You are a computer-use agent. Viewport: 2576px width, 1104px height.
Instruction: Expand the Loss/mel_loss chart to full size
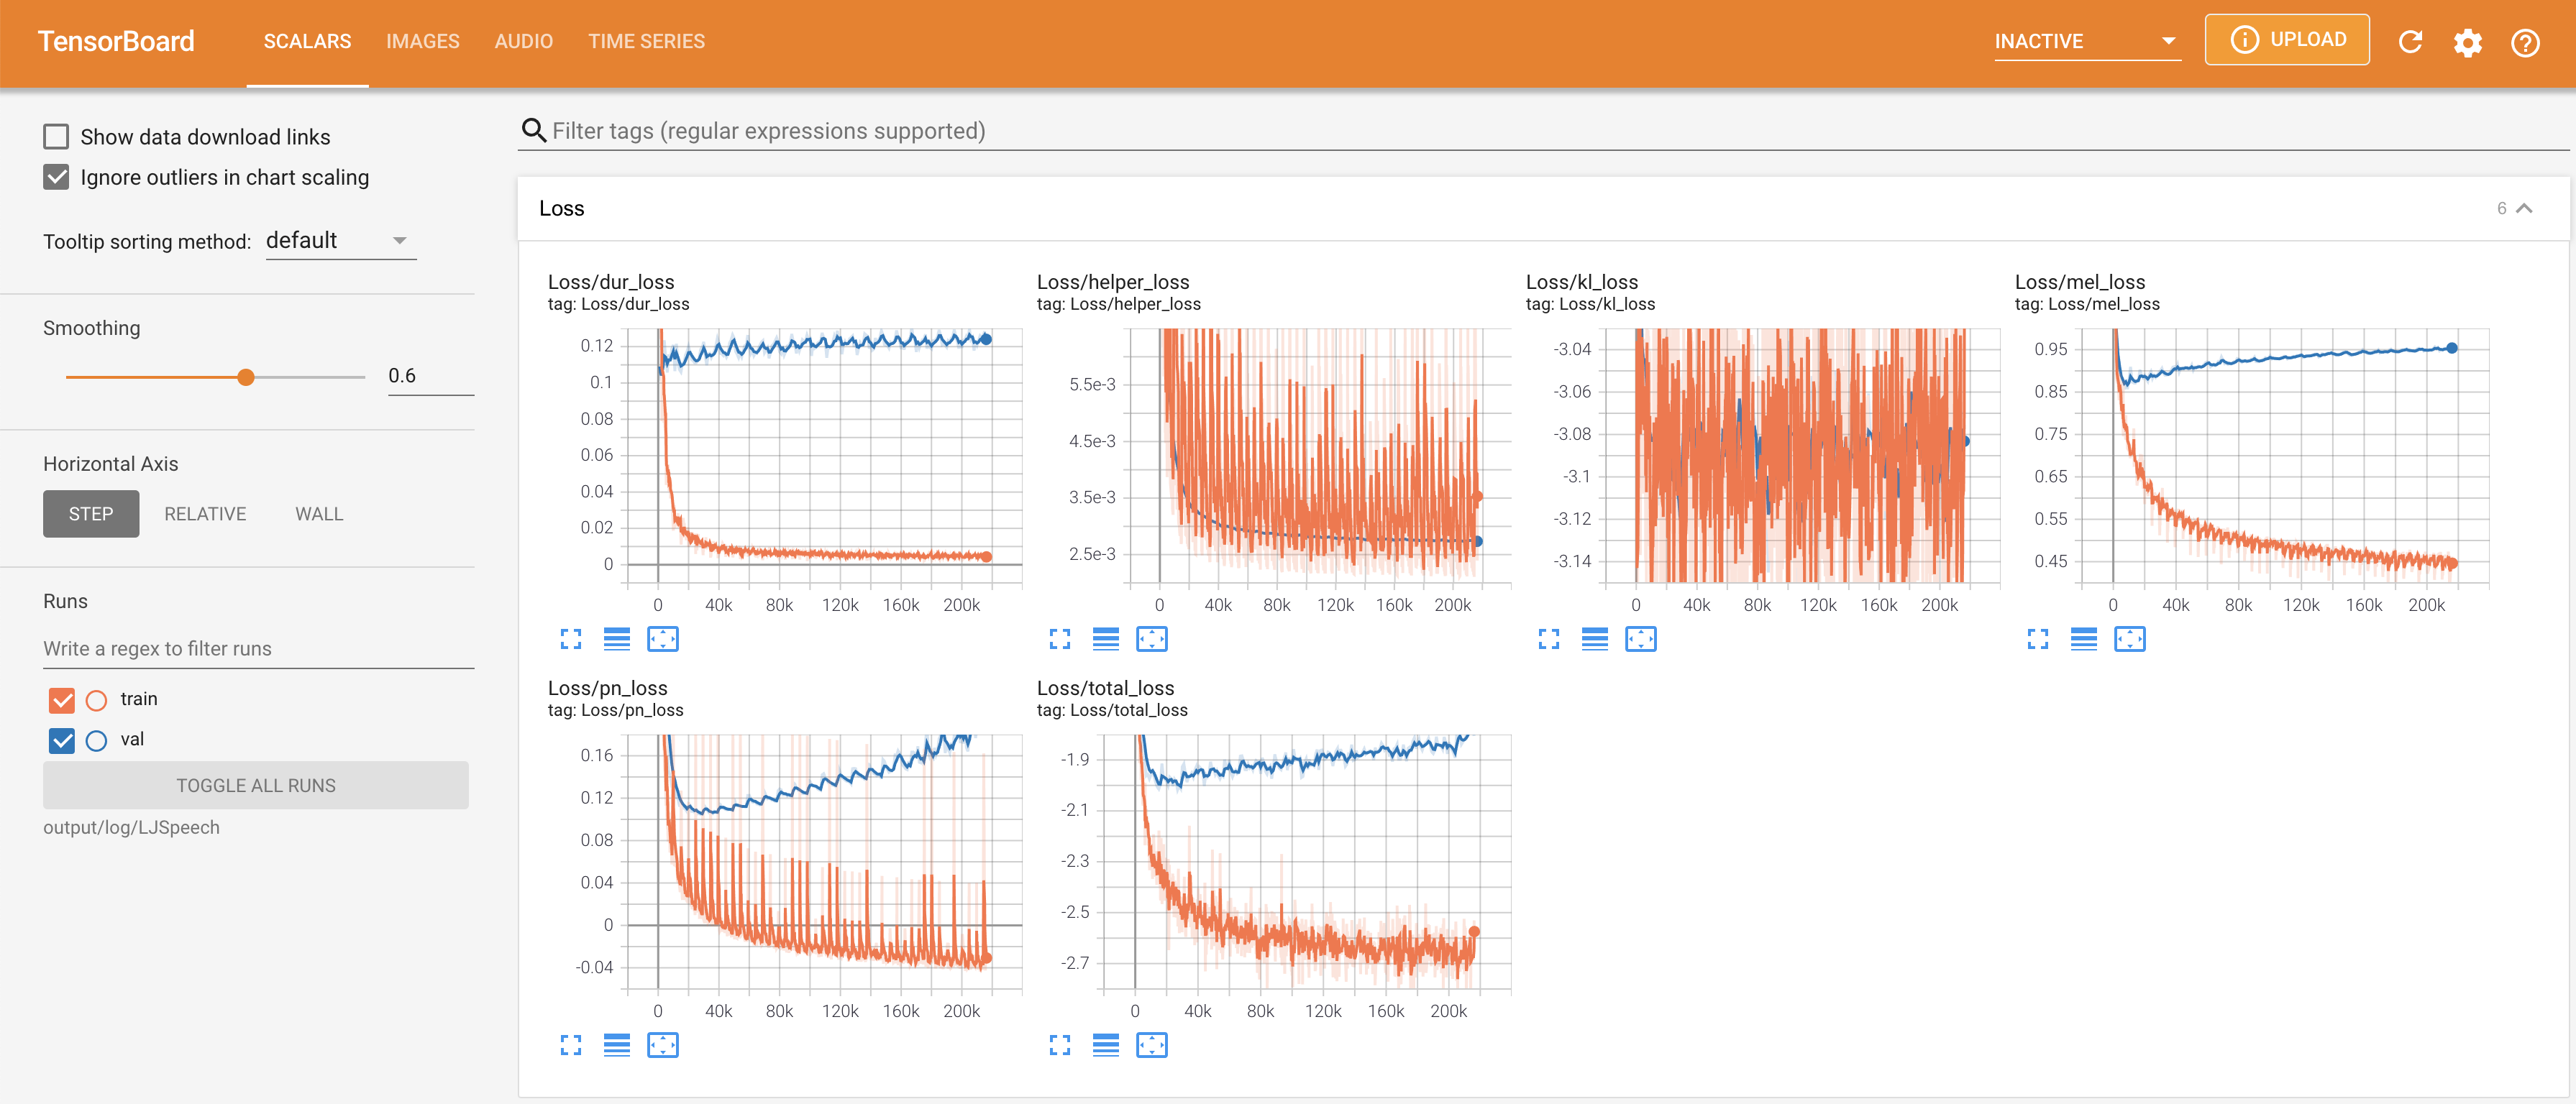point(2037,640)
